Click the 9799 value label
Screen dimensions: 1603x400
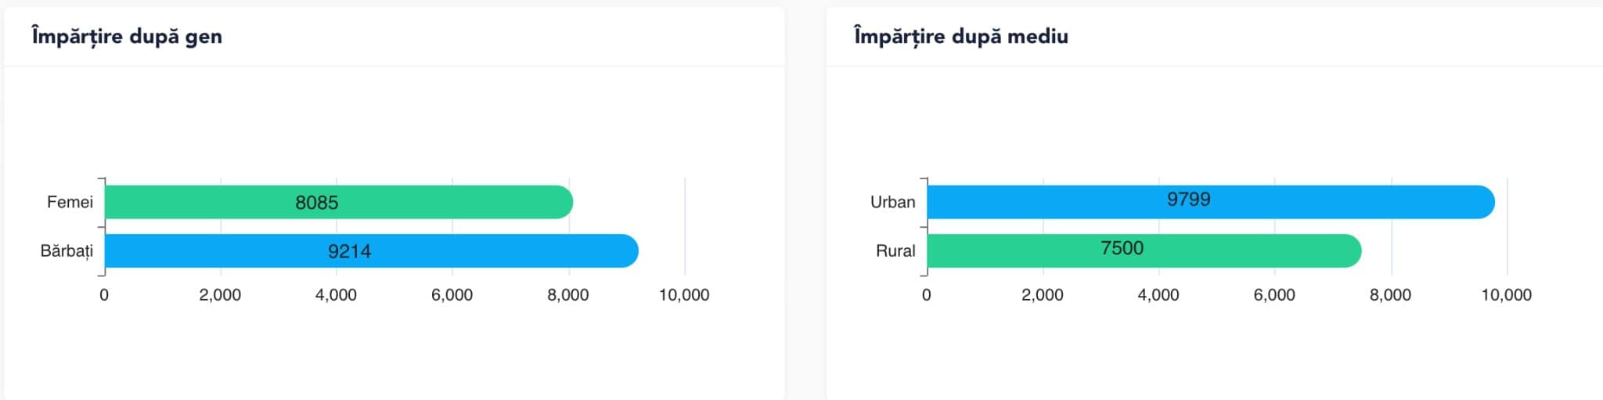click(1188, 199)
